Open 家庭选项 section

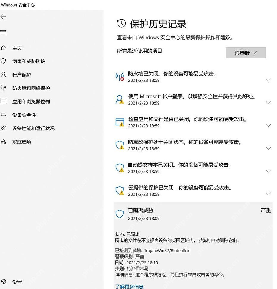(21, 142)
